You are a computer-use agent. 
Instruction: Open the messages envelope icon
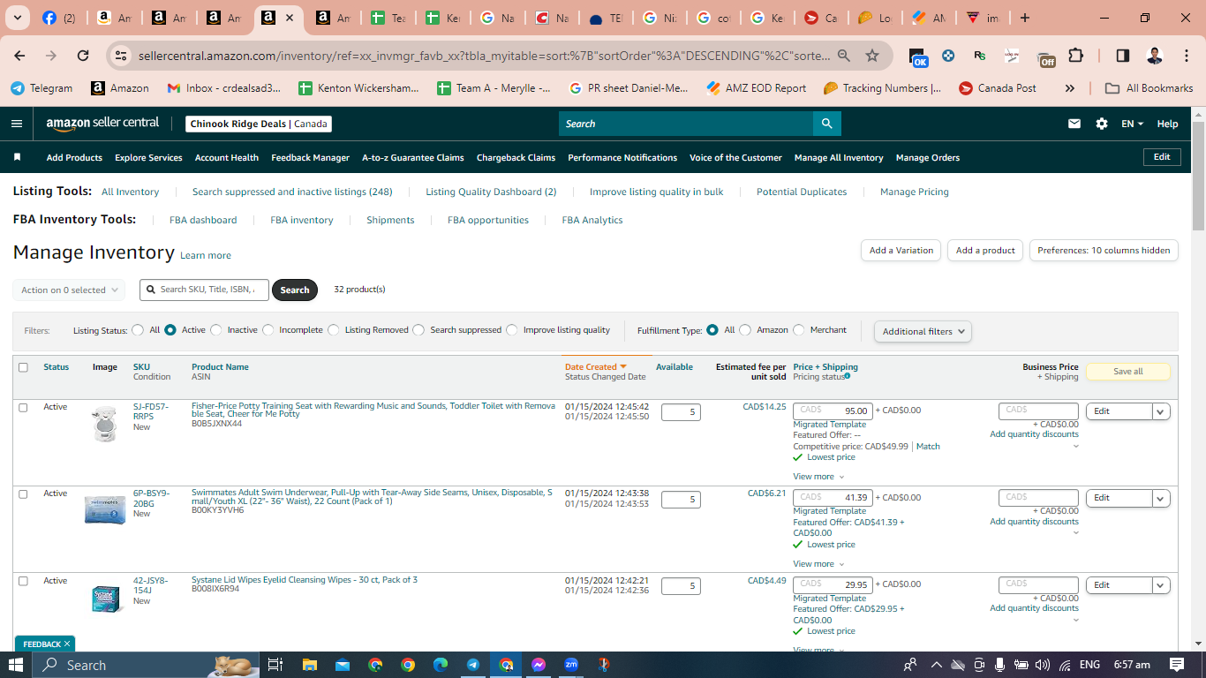(1074, 124)
